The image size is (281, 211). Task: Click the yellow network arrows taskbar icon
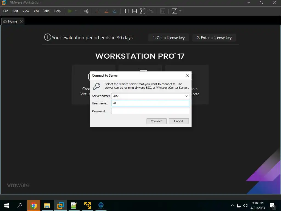88,206
